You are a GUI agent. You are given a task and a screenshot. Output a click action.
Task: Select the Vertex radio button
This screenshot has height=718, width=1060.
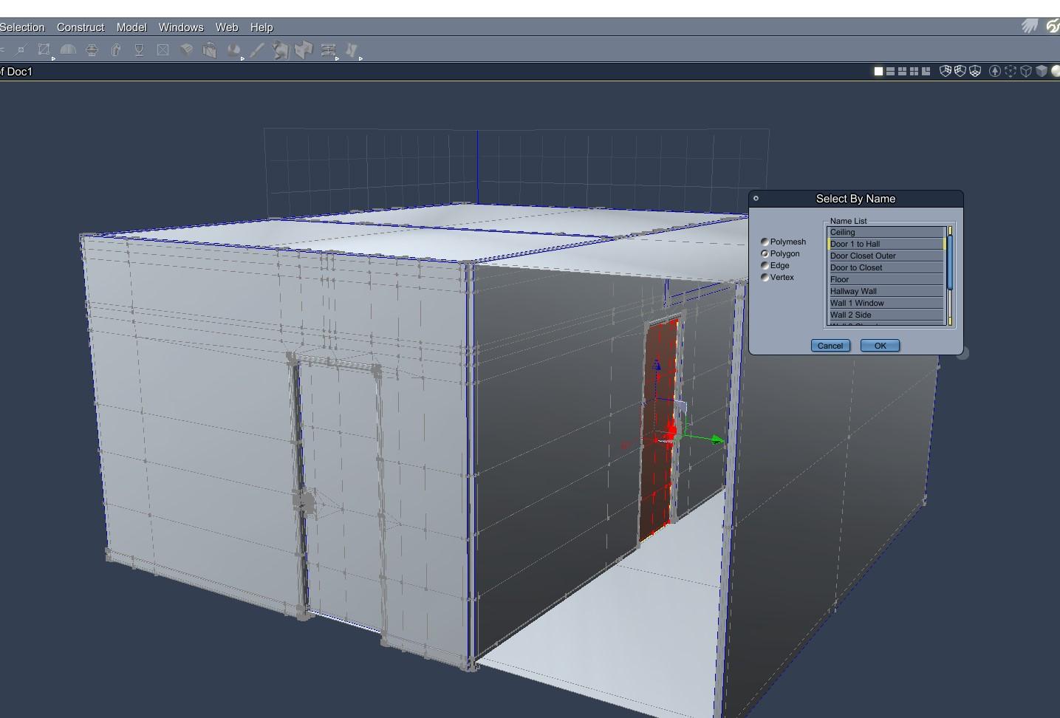(x=765, y=277)
